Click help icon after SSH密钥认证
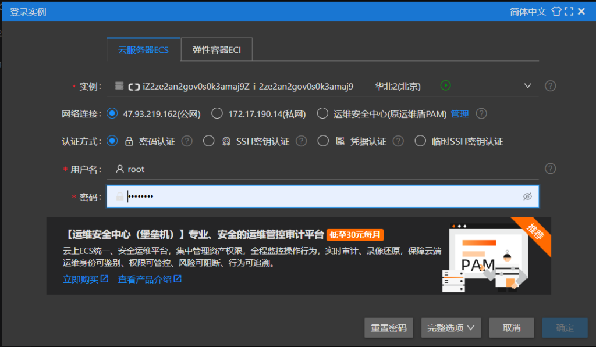The height and width of the screenshot is (347, 596). (301, 141)
